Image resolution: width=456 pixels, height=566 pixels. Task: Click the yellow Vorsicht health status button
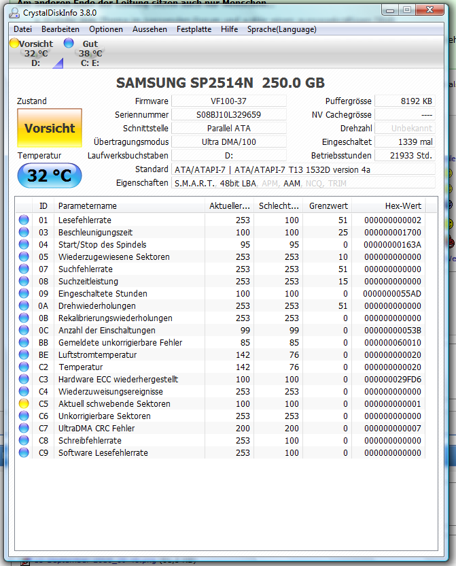[50, 128]
